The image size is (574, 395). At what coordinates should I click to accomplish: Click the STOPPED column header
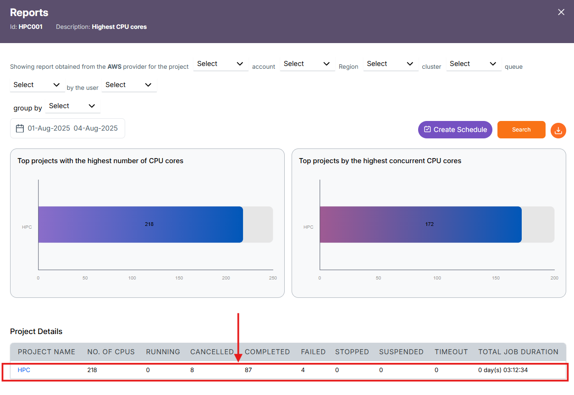click(x=352, y=352)
